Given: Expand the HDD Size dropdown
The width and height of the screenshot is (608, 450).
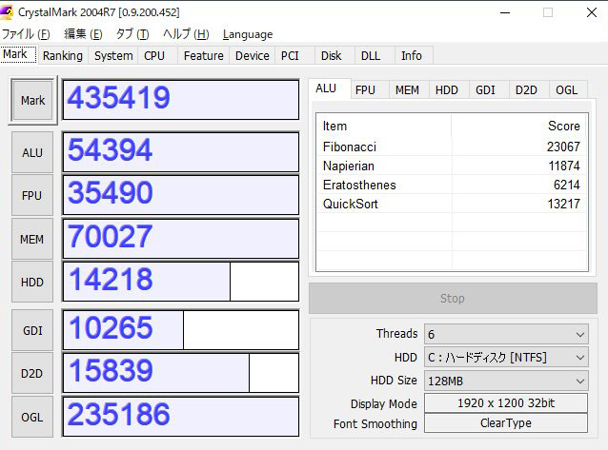Looking at the screenshot, I should coord(506,381).
